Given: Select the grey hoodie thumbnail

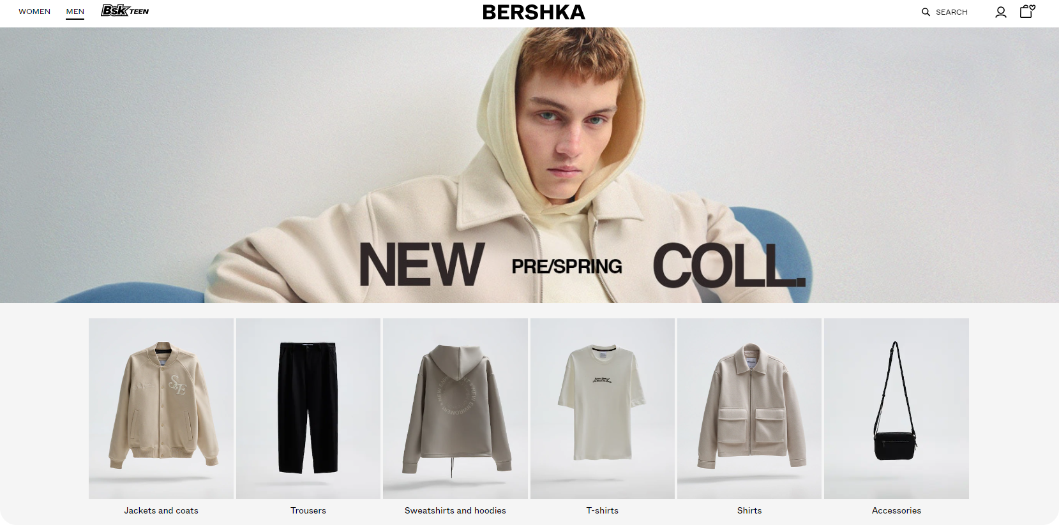Looking at the screenshot, I should point(455,408).
